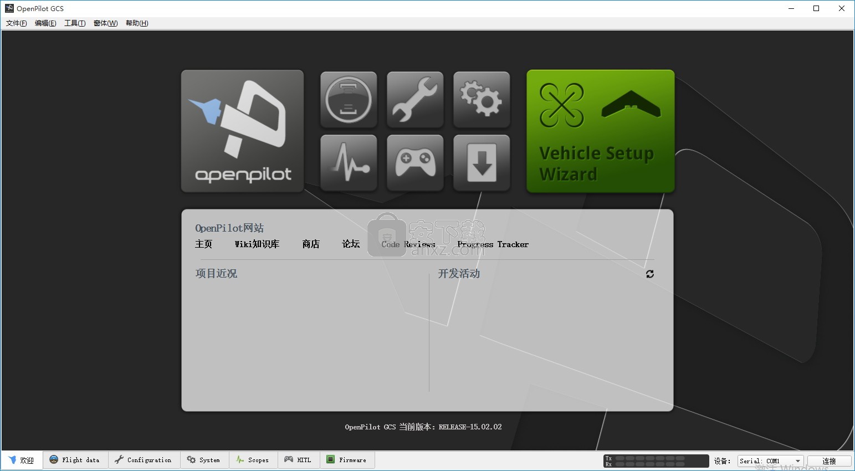This screenshot has height=471, width=855.
Task: Follow the Code Reviews link
Action: (408, 244)
